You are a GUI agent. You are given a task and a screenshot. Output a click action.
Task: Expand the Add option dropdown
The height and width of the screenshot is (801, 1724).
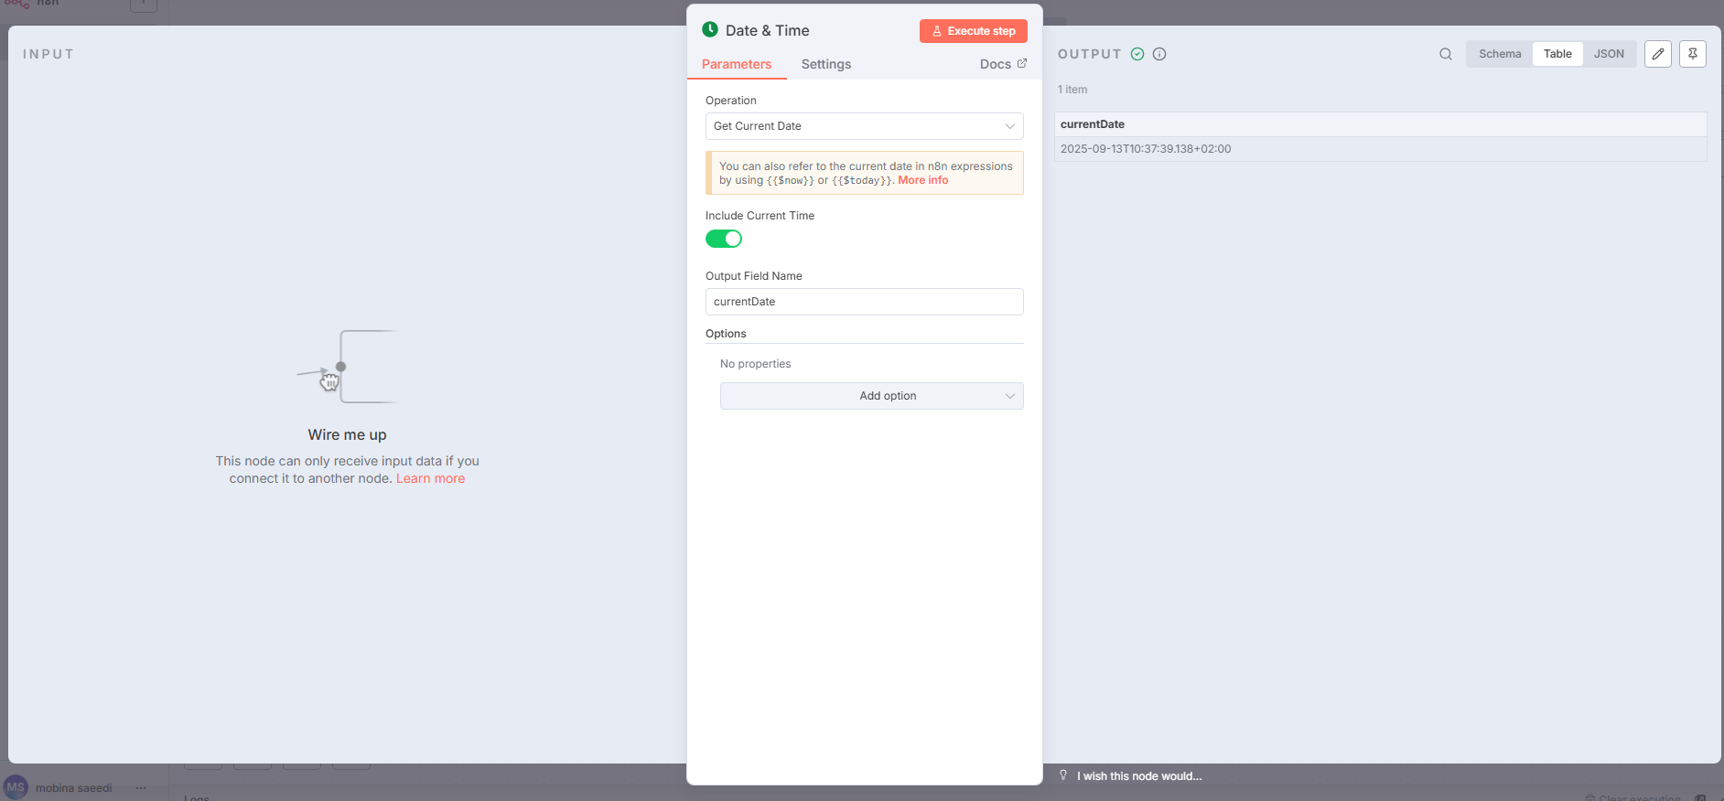click(871, 396)
